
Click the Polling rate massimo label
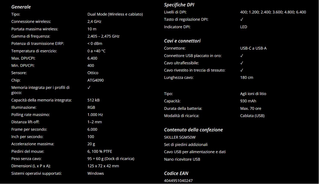(30, 115)
